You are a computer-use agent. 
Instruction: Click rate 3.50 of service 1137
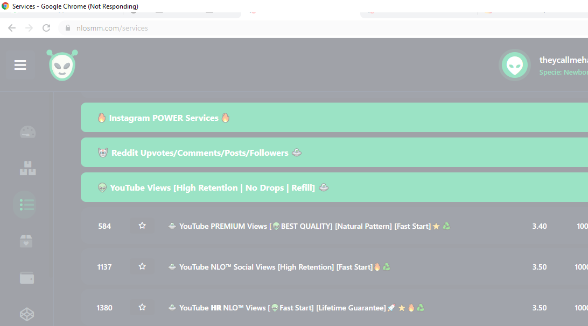point(539,267)
